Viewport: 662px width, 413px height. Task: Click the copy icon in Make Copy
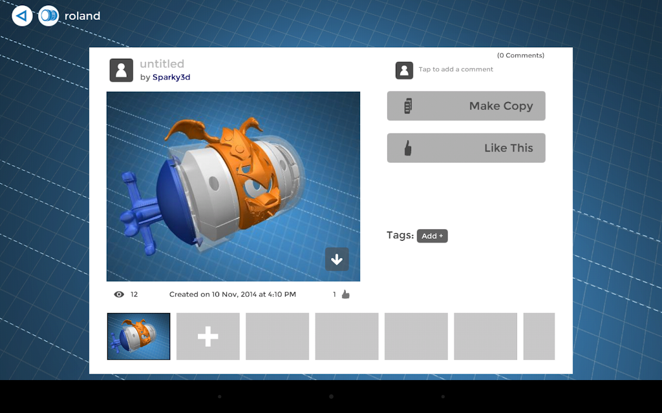[408, 106]
